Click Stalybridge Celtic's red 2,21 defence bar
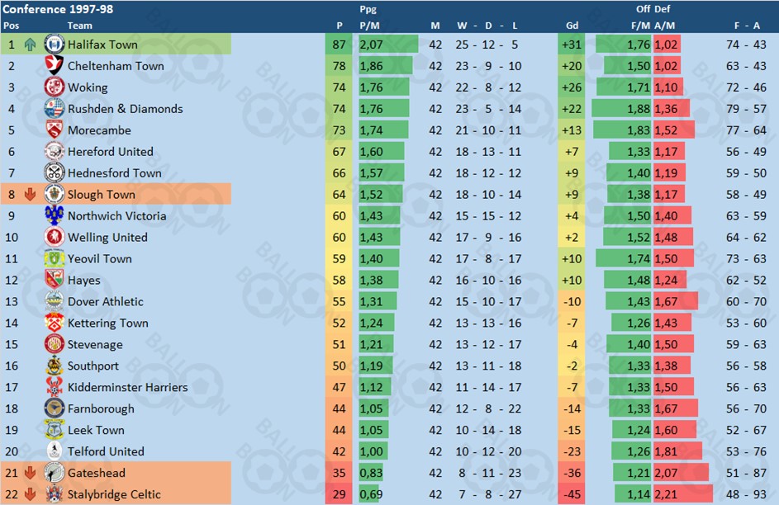This screenshot has width=779, height=505. point(683,494)
